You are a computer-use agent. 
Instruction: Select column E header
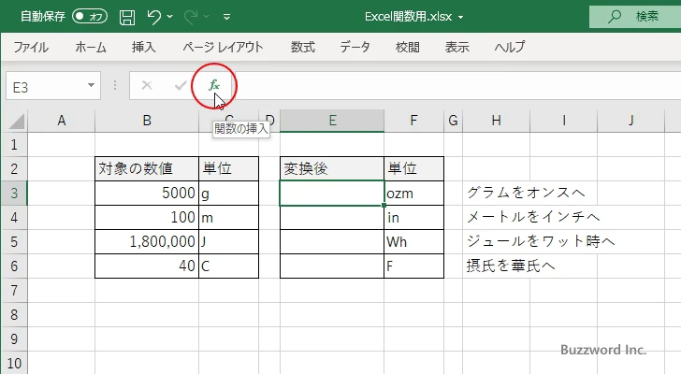[x=332, y=121]
